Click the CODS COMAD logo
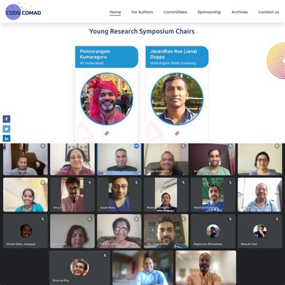 pyautogui.click(x=23, y=12)
